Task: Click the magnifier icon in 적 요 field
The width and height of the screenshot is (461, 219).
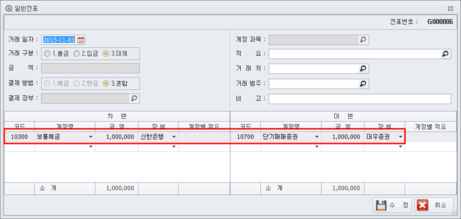Action: click(446, 54)
